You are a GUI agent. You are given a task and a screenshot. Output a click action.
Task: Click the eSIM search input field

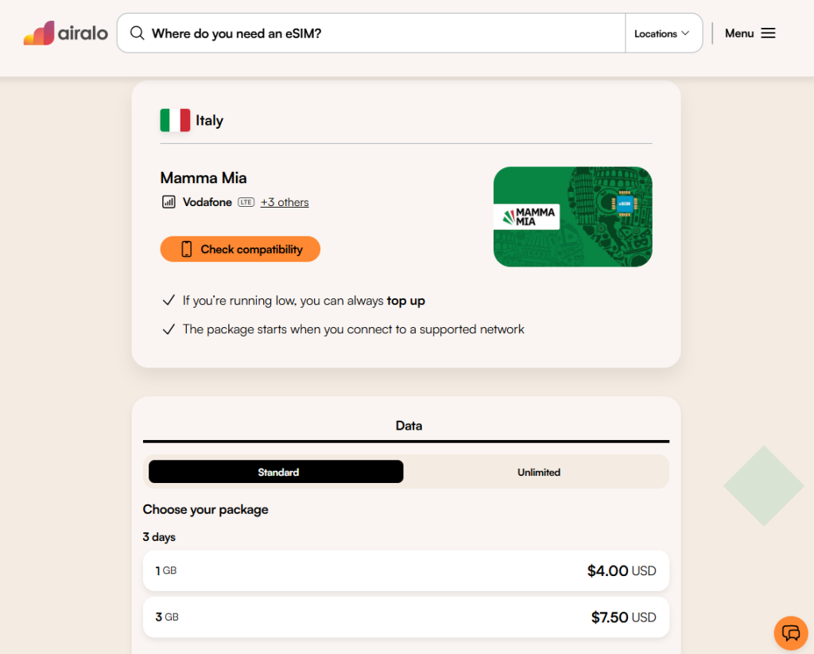pos(382,33)
